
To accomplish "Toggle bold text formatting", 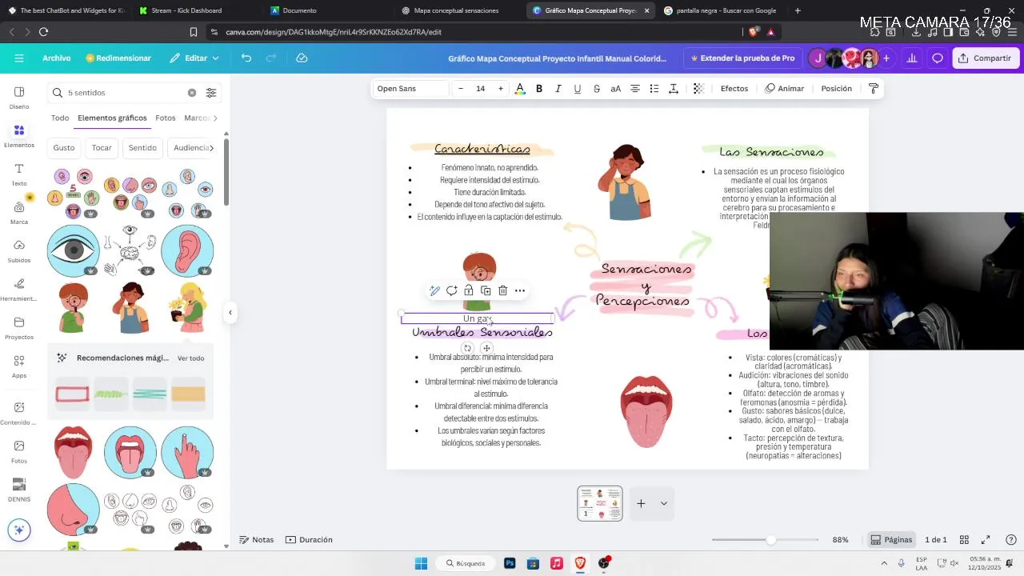I will coord(539,89).
